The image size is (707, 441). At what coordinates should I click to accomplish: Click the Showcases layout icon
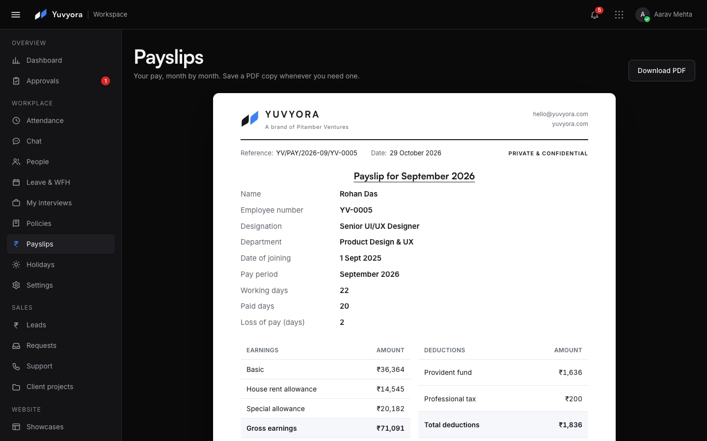pyautogui.click(x=16, y=427)
